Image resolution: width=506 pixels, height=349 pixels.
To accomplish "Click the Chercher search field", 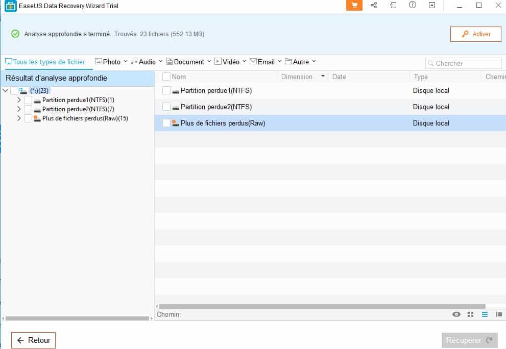I will (464, 63).
